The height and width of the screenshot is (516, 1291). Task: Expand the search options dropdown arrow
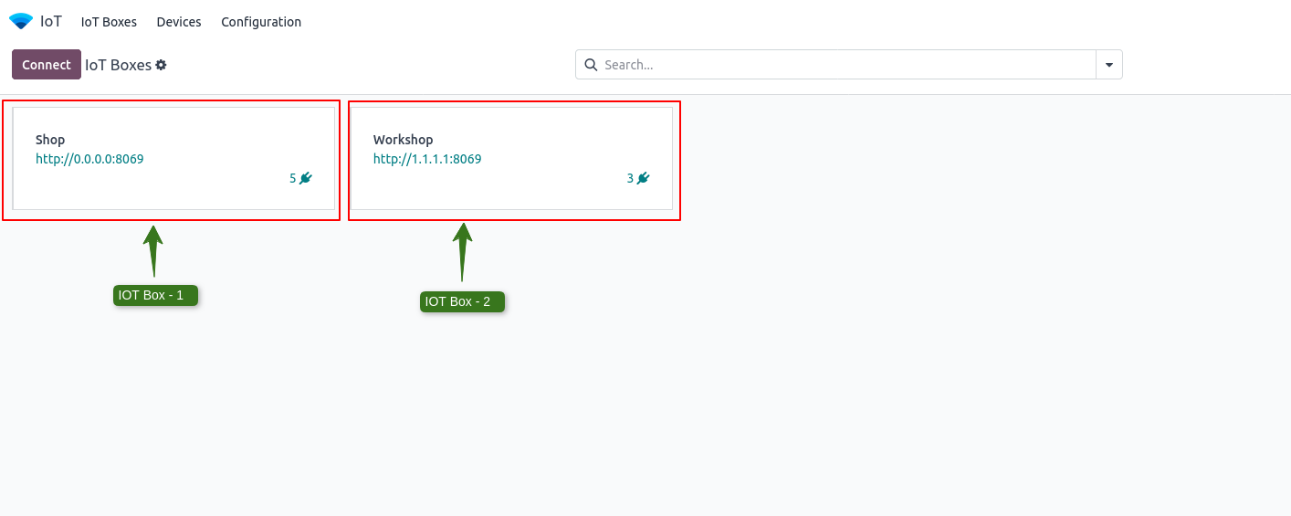click(x=1109, y=65)
